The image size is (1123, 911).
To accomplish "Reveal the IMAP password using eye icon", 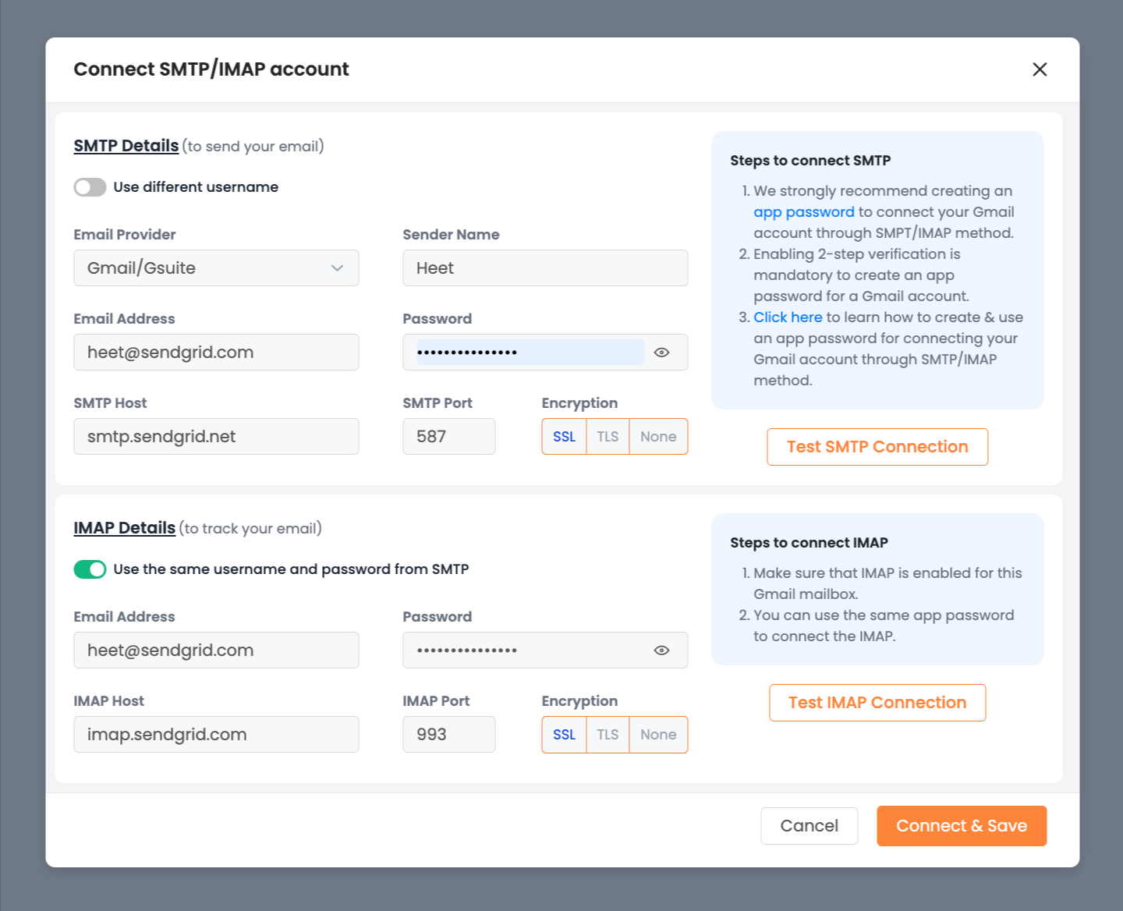I will (661, 650).
